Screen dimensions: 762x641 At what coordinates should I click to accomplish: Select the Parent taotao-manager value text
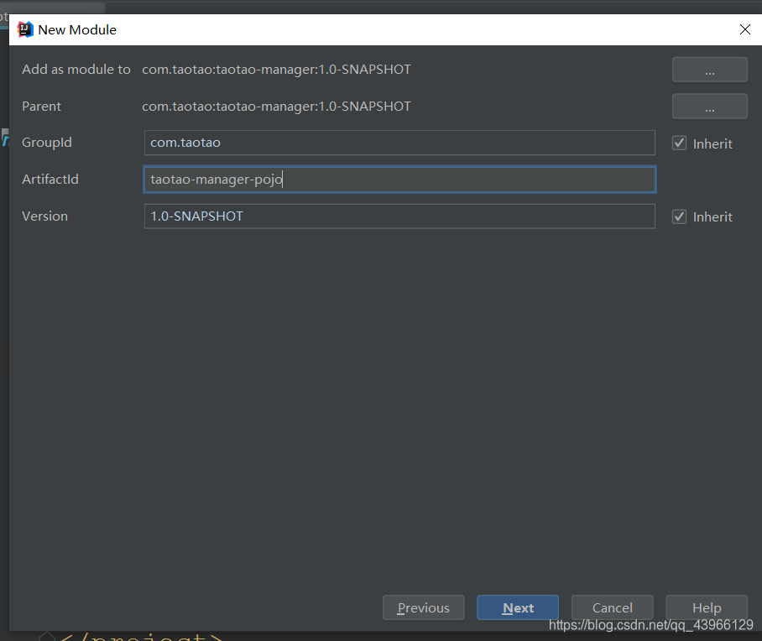click(x=276, y=107)
